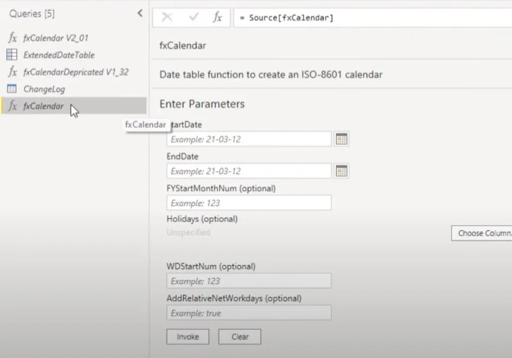Screen dimensions: 512x358
Task: Click the Clear button
Action: coord(239,337)
